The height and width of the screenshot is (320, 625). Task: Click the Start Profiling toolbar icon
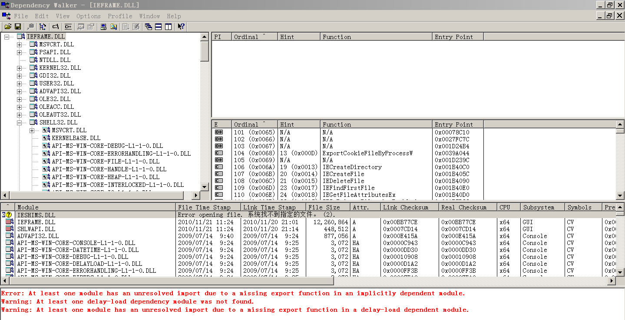coord(126,26)
